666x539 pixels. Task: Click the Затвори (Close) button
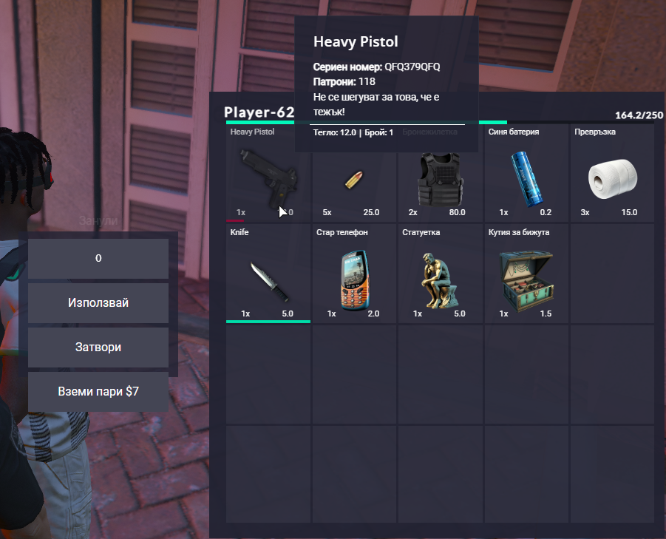click(x=98, y=348)
